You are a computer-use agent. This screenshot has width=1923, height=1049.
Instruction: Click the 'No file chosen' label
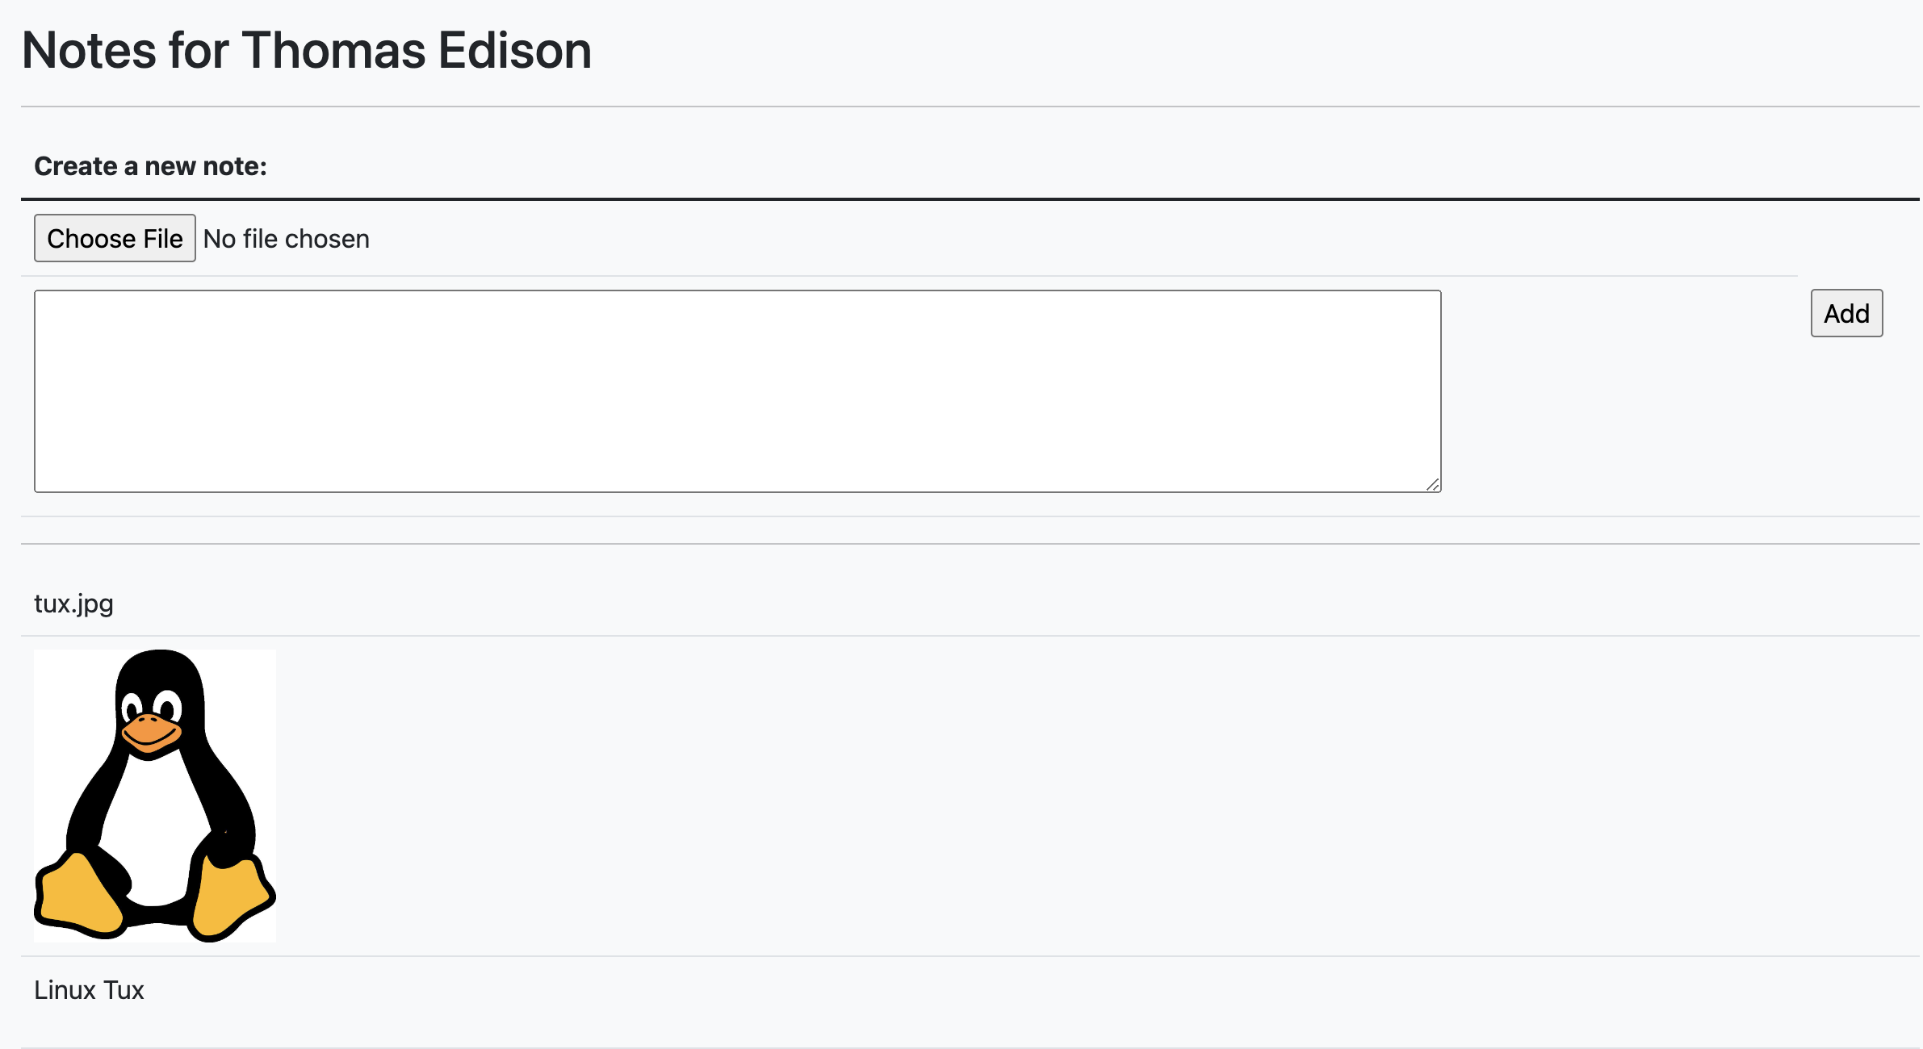pyautogui.click(x=287, y=239)
